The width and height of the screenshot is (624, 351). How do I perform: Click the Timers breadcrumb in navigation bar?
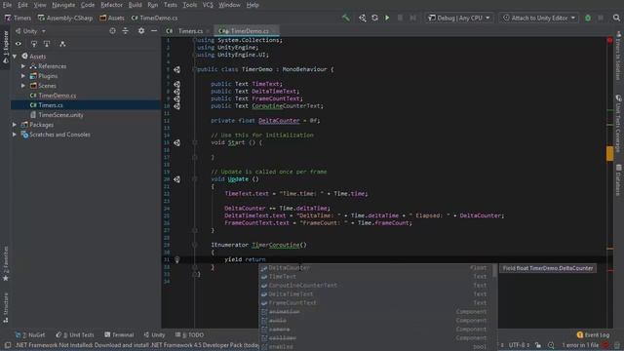pyautogui.click(x=18, y=18)
